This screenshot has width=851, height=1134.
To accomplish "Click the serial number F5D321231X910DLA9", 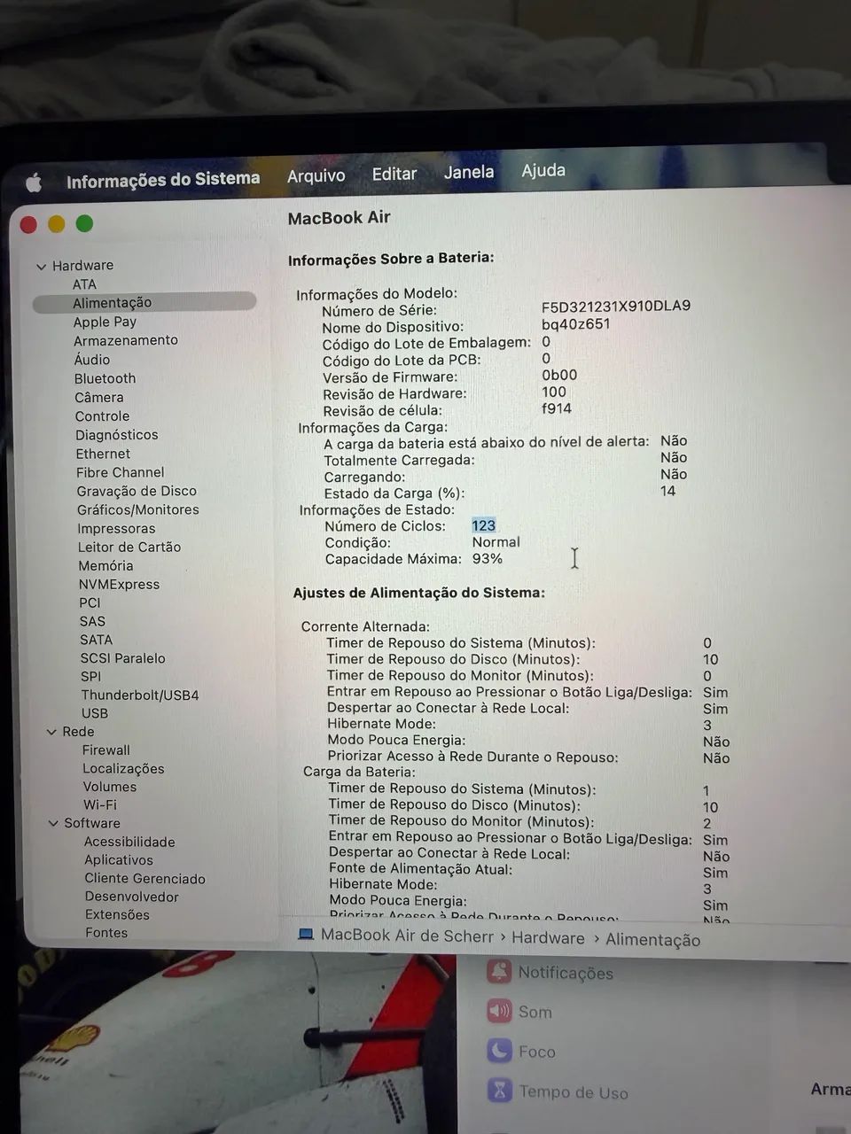I will tap(616, 306).
